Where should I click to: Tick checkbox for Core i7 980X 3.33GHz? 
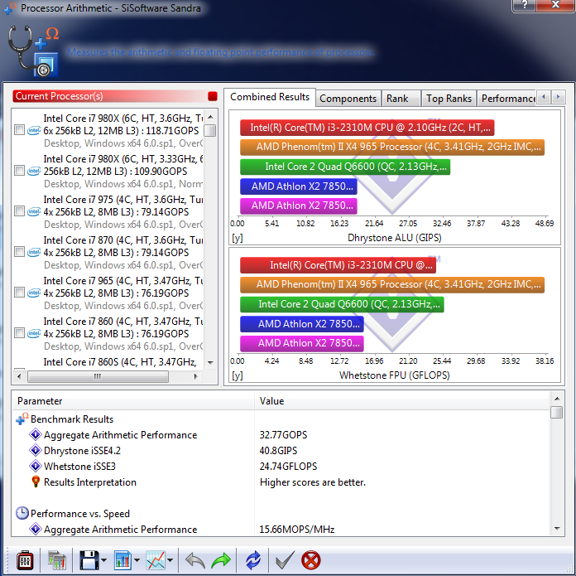click(x=19, y=171)
